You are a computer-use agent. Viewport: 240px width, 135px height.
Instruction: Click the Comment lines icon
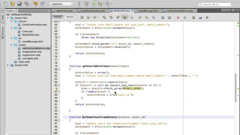(193, 18)
